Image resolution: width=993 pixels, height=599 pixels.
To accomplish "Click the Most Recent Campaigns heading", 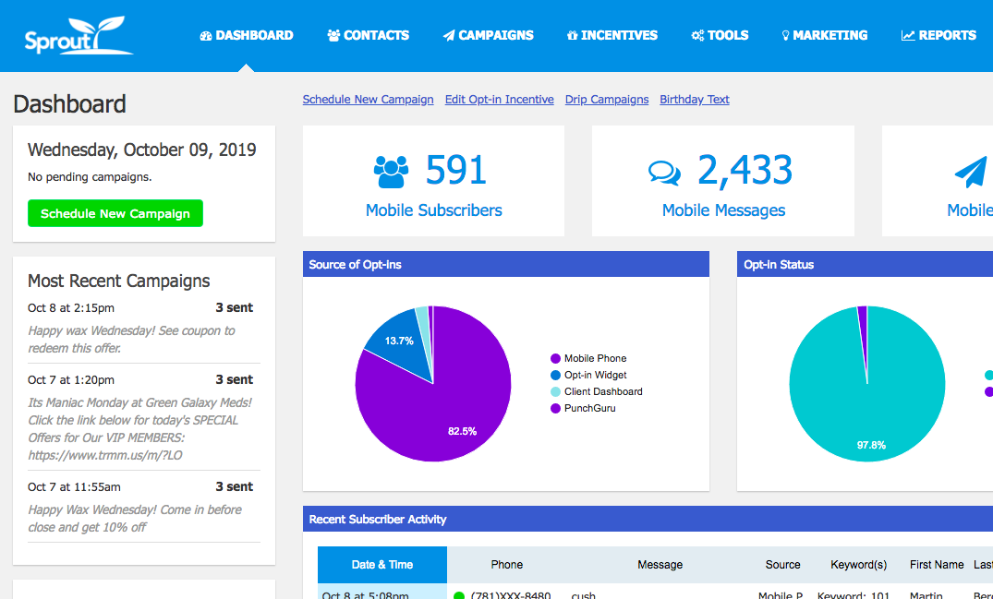I will tap(118, 281).
